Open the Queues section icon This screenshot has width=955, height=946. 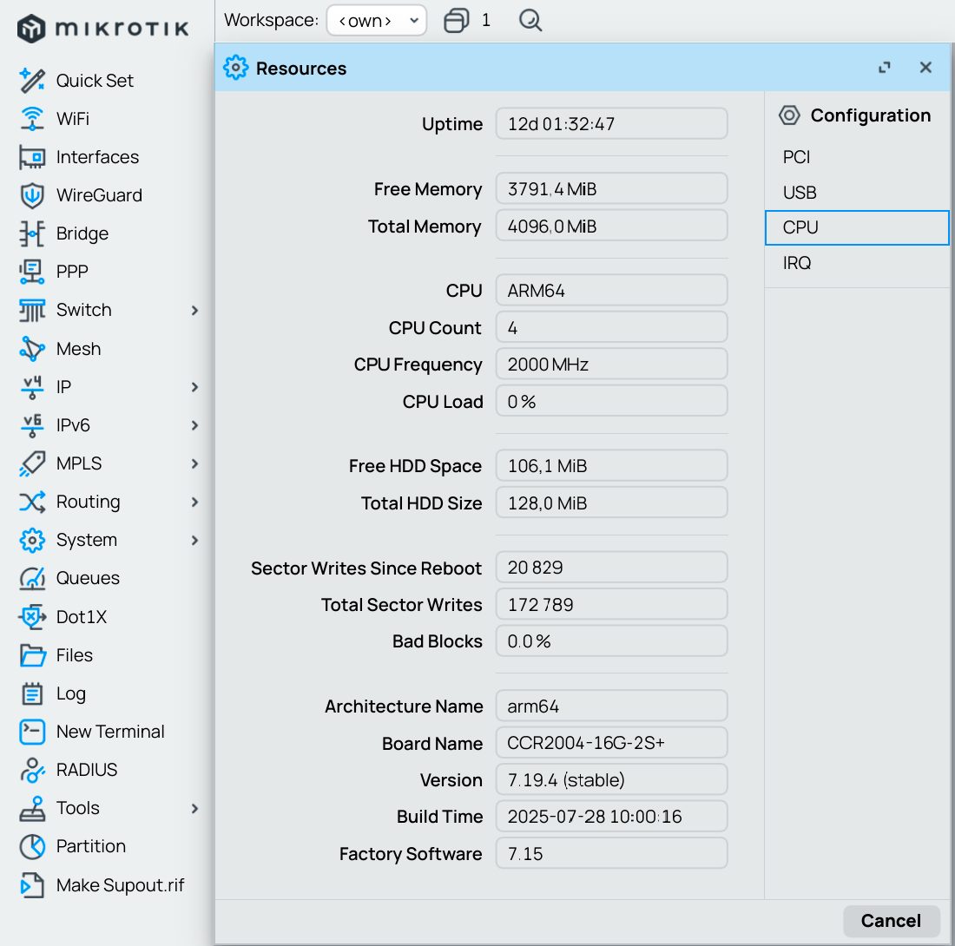30,578
